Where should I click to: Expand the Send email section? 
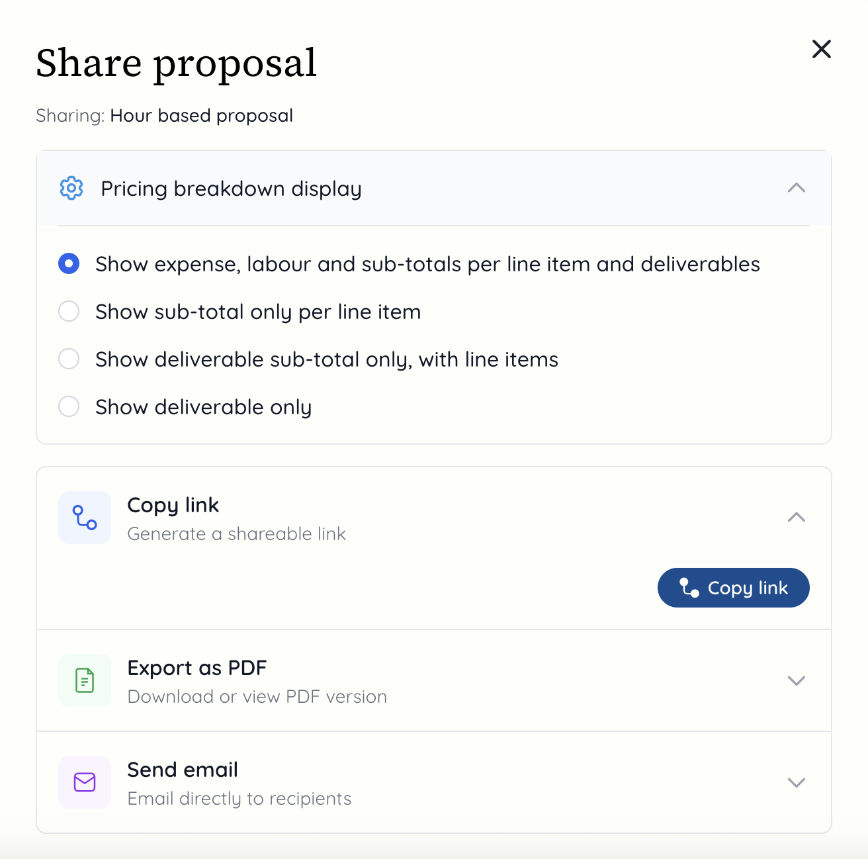click(x=797, y=782)
